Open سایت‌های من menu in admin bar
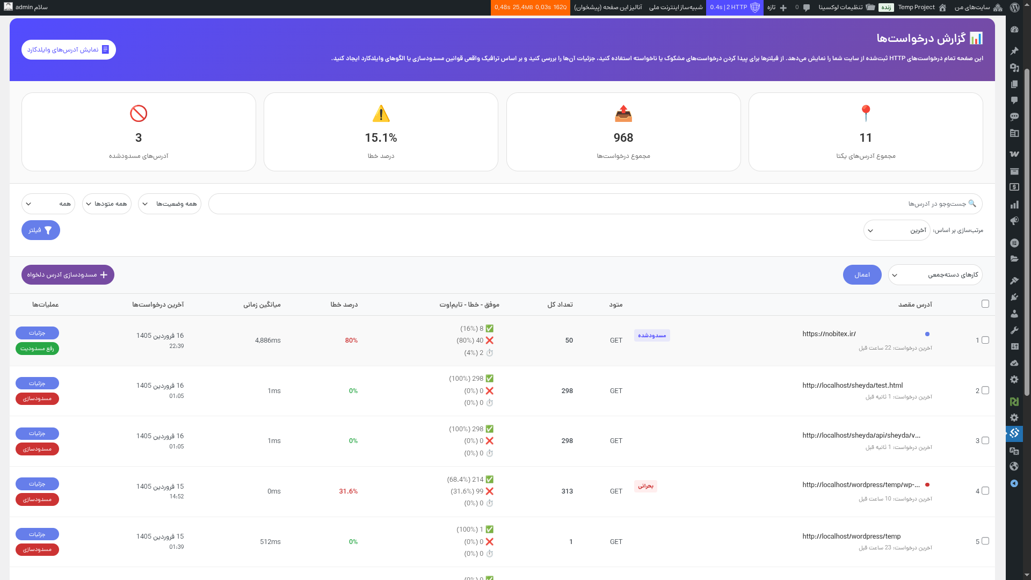 click(x=978, y=8)
